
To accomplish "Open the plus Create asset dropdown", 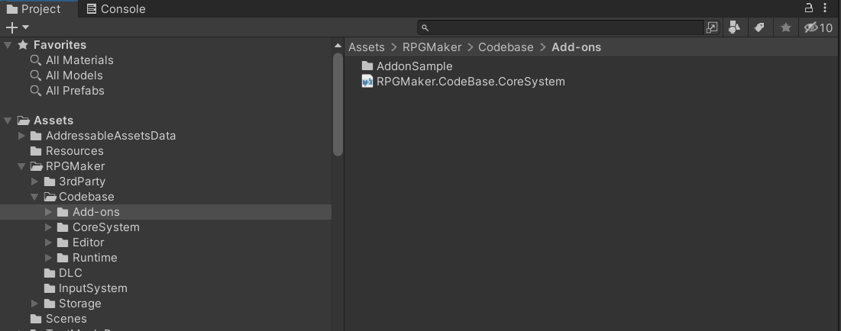I will click(x=16, y=27).
